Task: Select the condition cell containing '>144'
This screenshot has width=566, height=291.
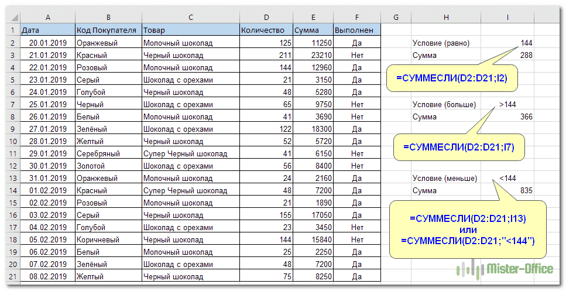Action: click(x=507, y=104)
